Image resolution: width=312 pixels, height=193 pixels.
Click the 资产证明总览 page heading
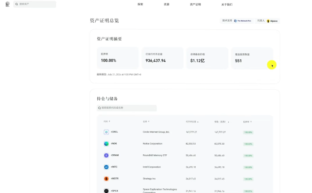pos(104,20)
